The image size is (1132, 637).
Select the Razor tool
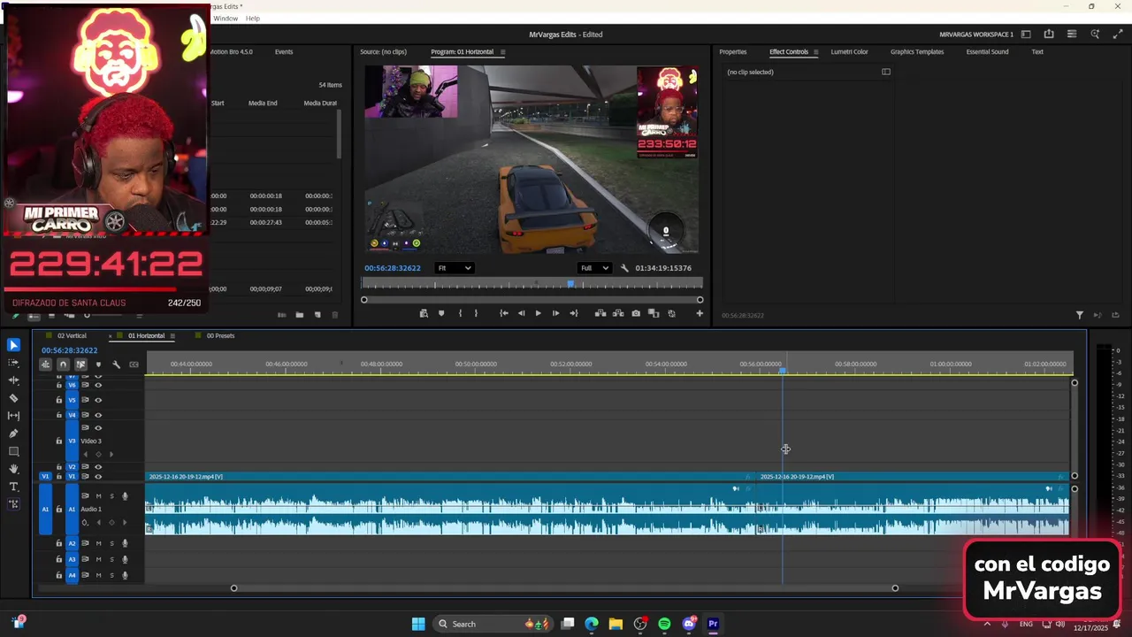click(x=13, y=398)
